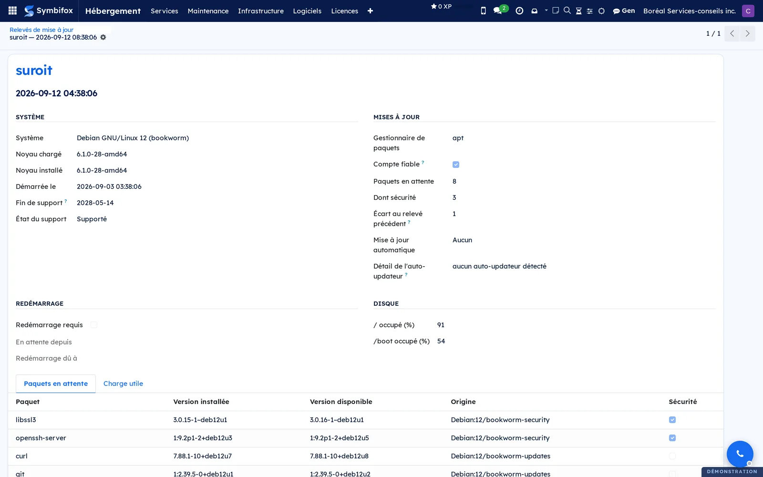The image size is (763, 477).
Task: Go to previous record arrow
Action: coord(732,33)
